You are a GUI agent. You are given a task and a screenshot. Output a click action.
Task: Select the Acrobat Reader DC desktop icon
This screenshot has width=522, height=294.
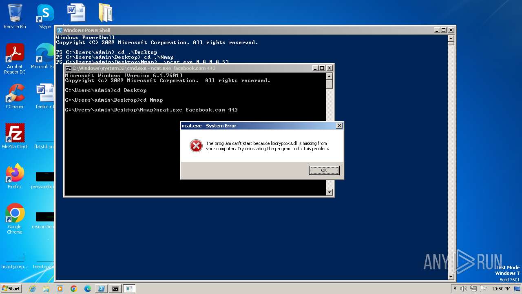pos(15,59)
